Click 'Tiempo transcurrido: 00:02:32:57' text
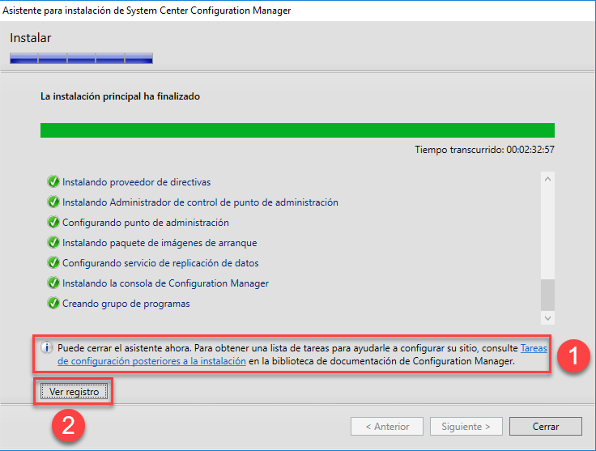The image size is (596, 451). 484,150
